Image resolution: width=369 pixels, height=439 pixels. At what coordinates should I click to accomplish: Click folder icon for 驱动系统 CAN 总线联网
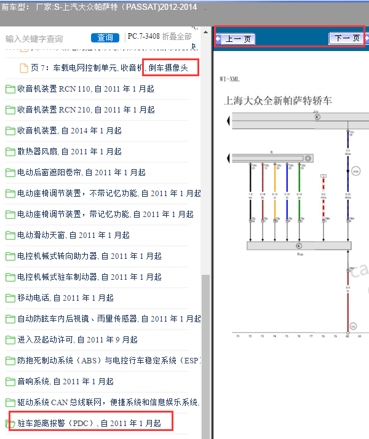coord(10,403)
